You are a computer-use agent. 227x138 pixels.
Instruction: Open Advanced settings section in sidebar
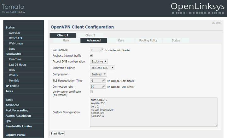coord(12,105)
